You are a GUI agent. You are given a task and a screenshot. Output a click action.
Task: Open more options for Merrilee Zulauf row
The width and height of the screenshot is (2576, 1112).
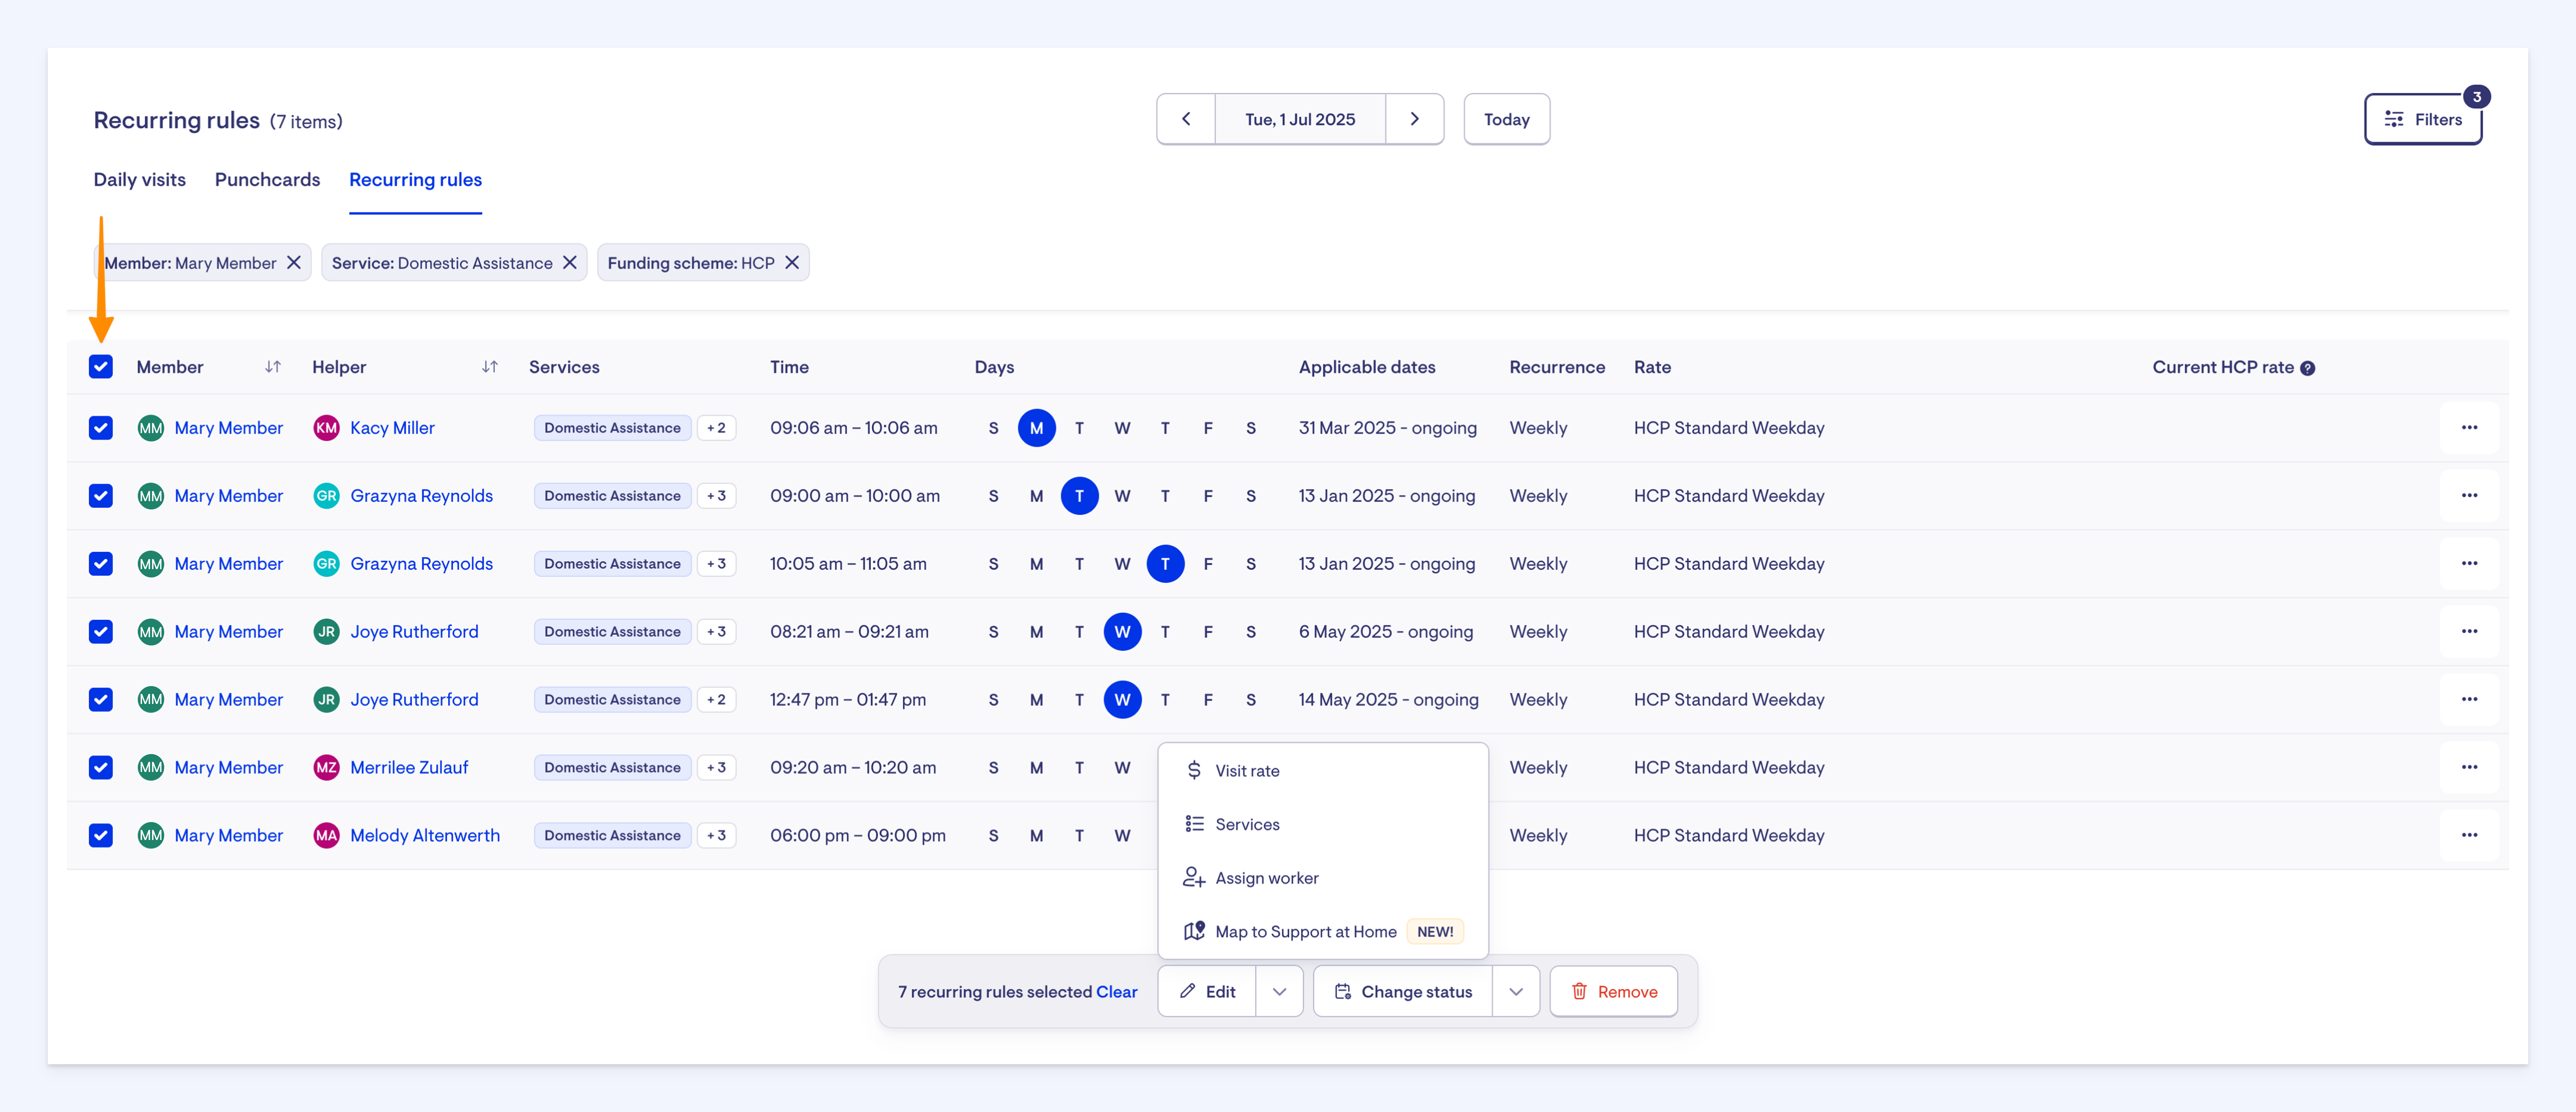[x=2469, y=767]
